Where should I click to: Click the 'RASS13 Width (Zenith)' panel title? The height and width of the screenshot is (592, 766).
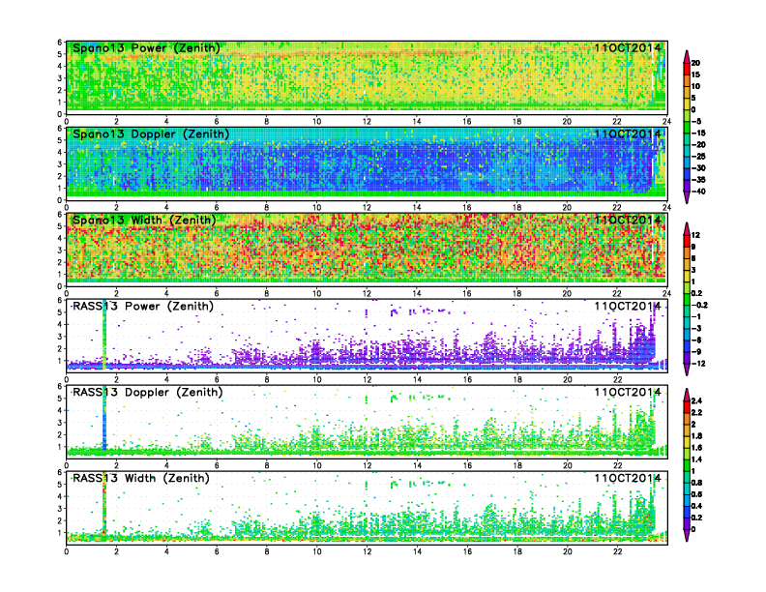pyautogui.click(x=140, y=478)
